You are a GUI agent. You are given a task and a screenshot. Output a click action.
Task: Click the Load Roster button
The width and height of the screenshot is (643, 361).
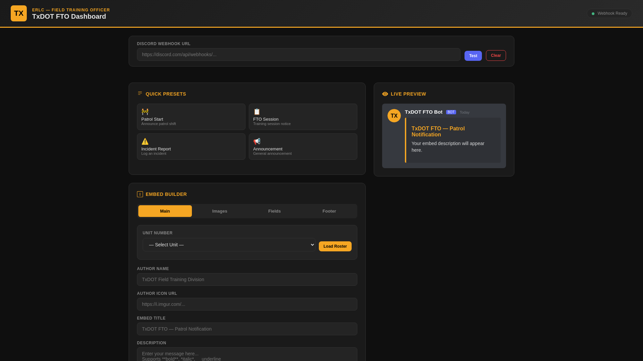[x=335, y=246]
